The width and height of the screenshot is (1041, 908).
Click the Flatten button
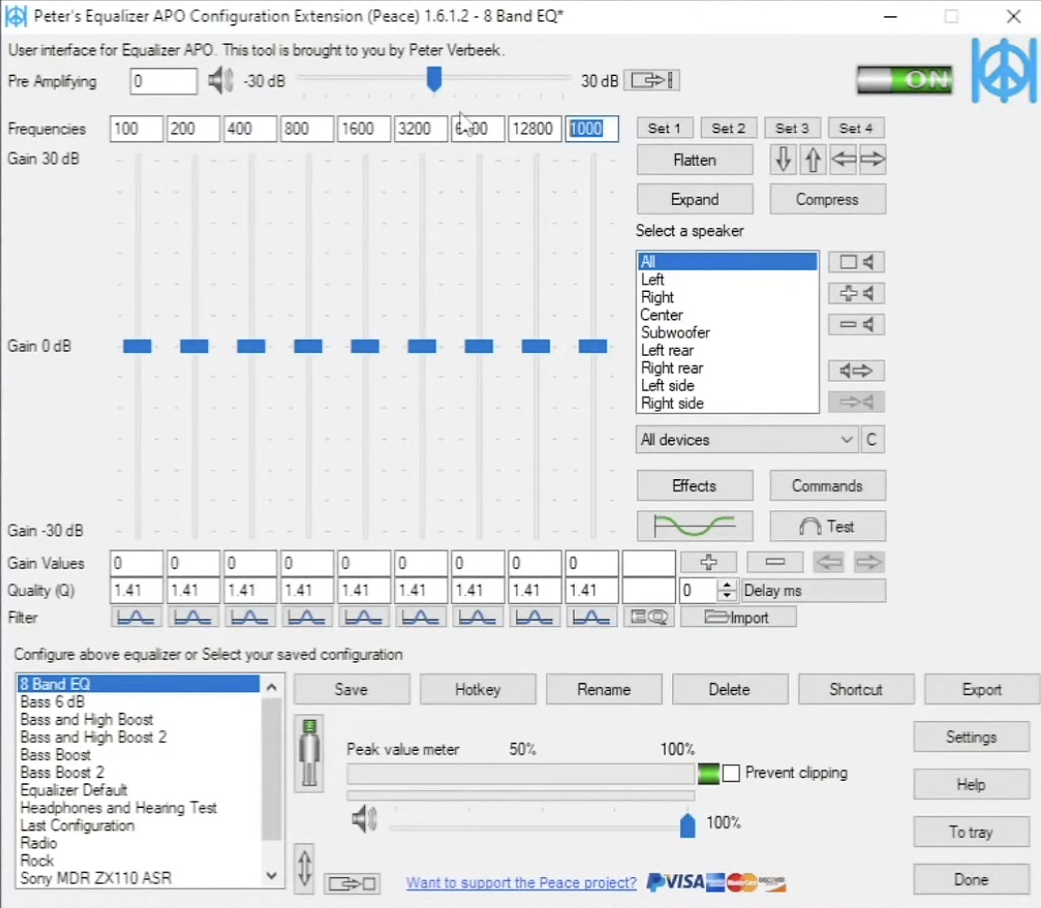click(x=695, y=160)
